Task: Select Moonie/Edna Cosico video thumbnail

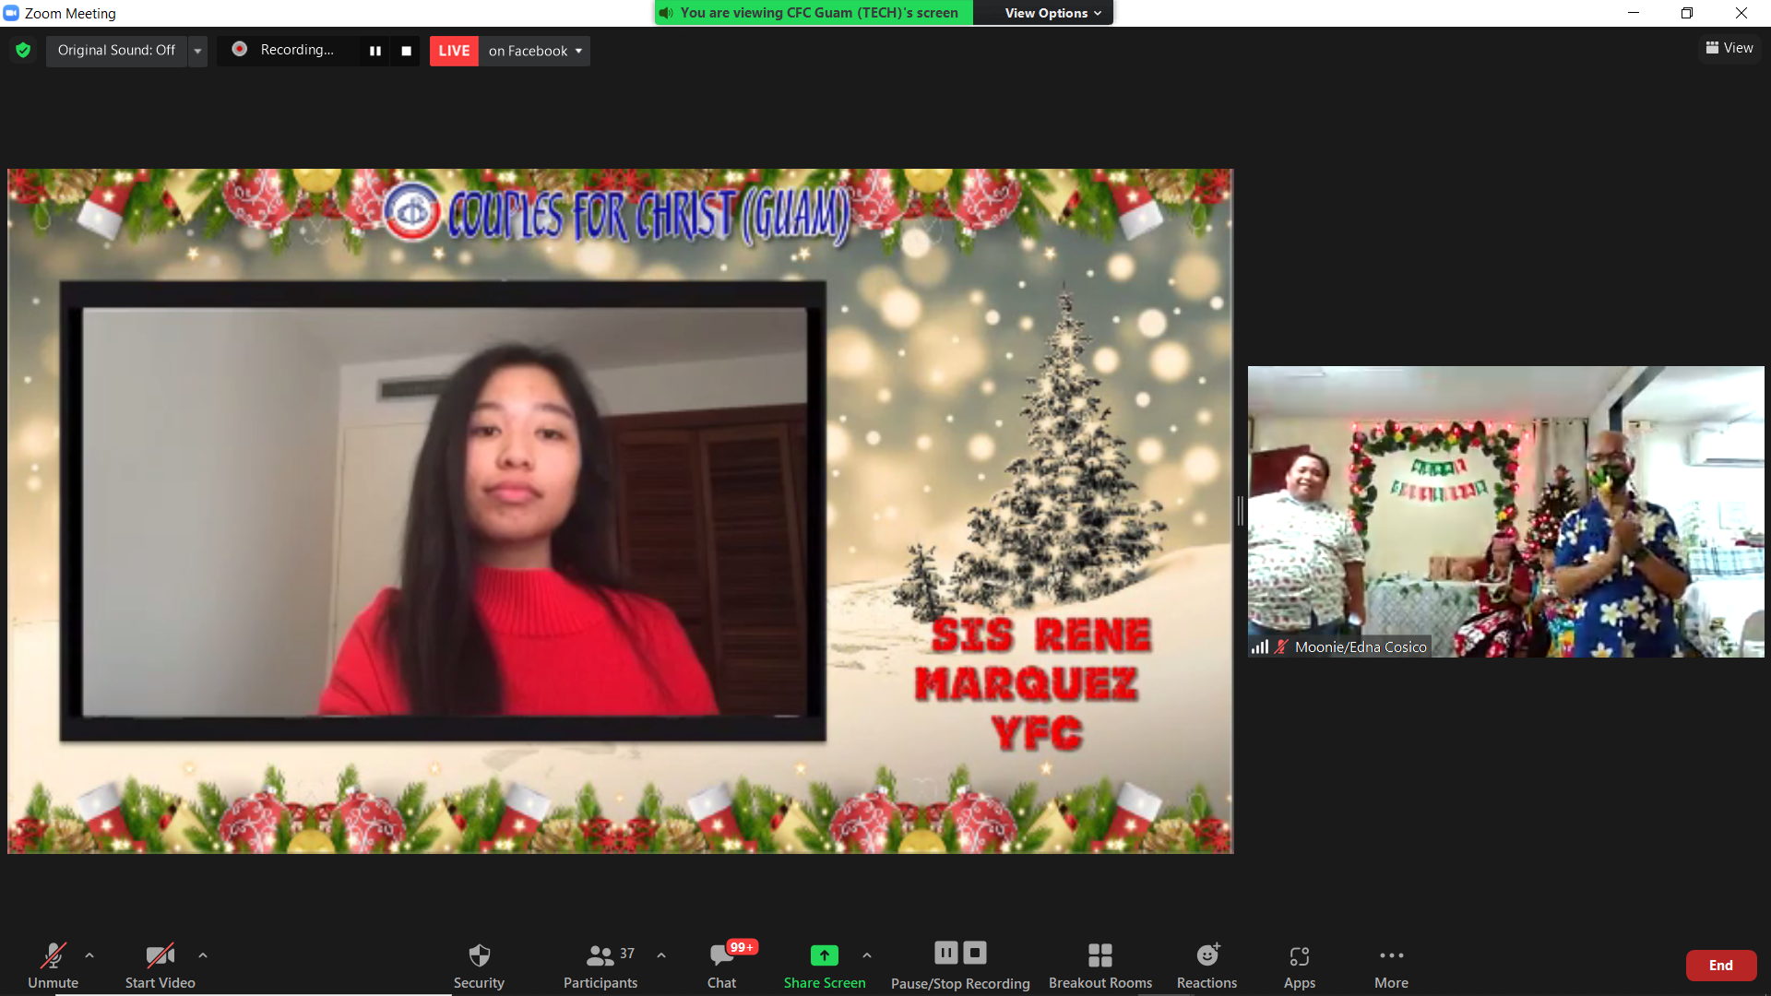Action: pyautogui.click(x=1506, y=512)
